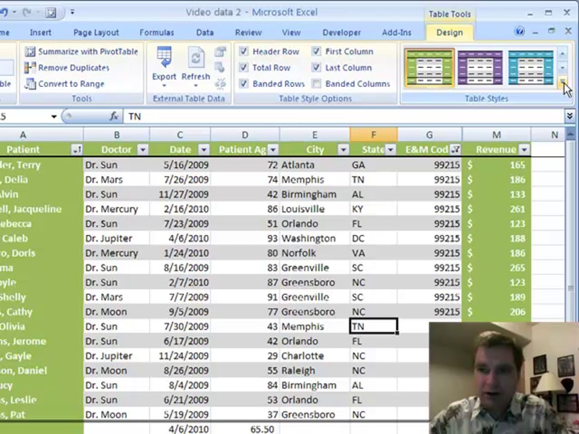The image size is (579, 434).
Task: Apply the teal blue table style
Action: pyautogui.click(x=531, y=68)
